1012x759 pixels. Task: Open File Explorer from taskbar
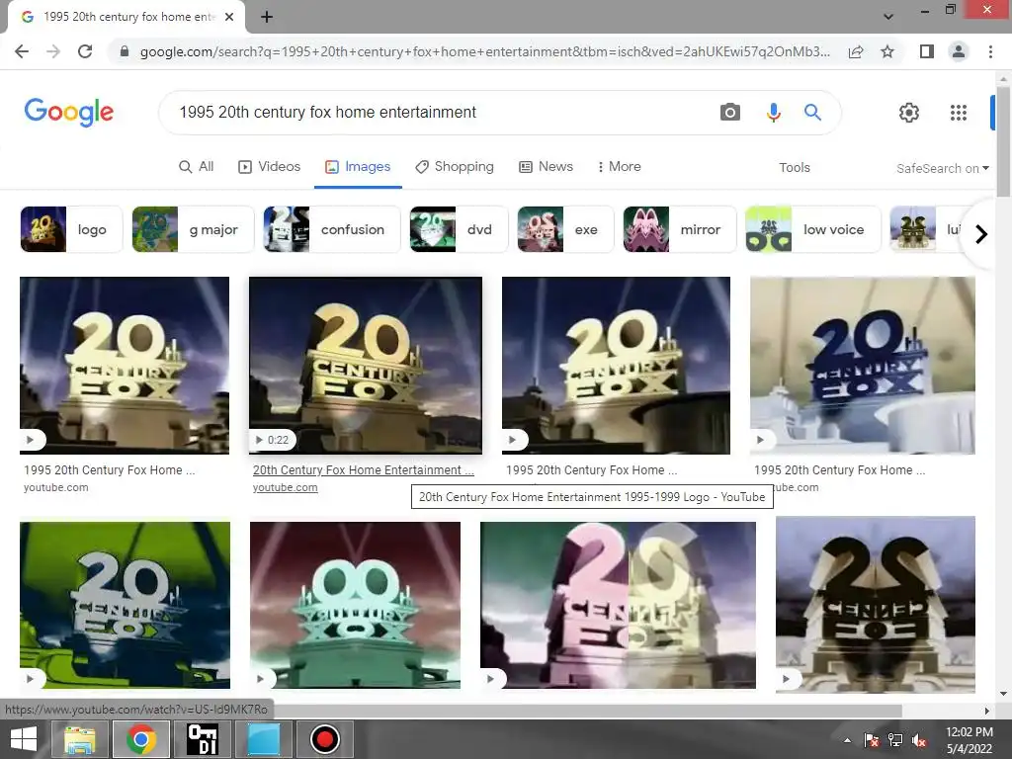(79, 739)
